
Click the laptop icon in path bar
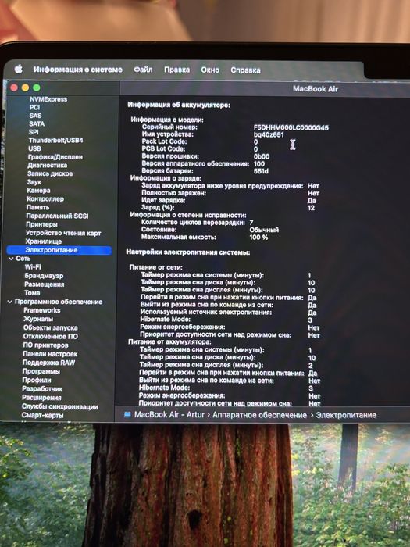pyautogui.click(x=127, y=414)
